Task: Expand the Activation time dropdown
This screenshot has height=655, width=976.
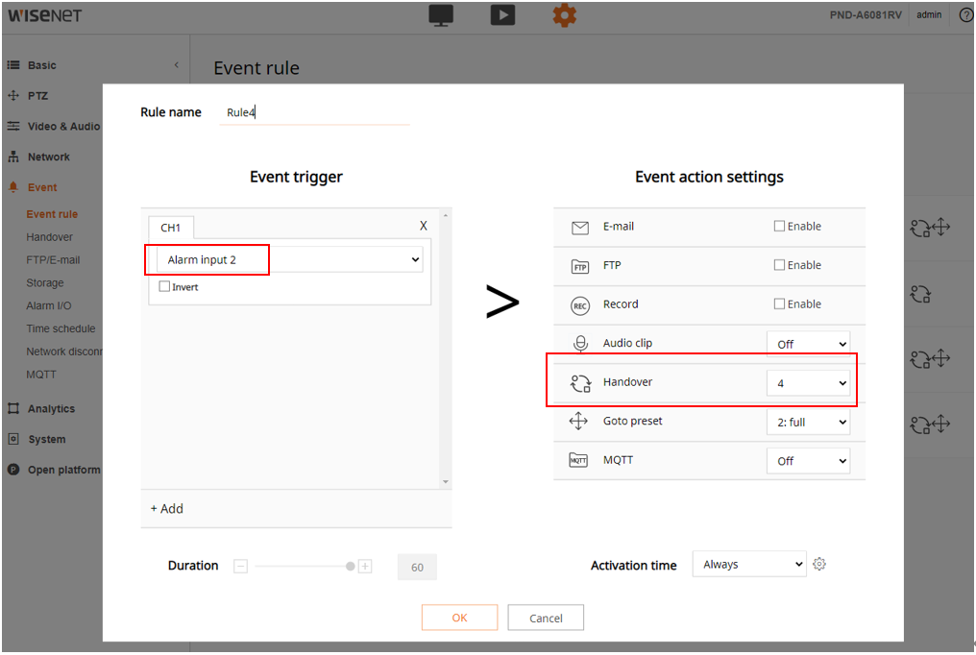Action: point(749,565)
